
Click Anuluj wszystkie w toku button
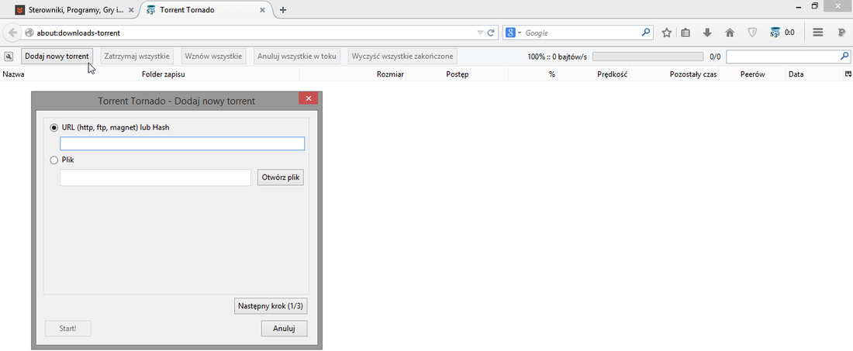pos(297,56)
